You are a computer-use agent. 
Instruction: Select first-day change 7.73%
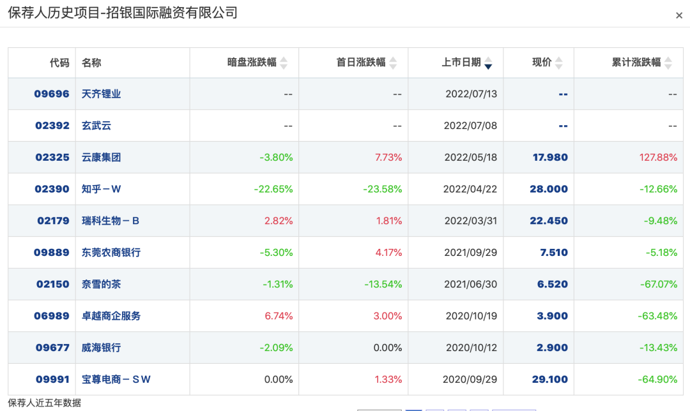[388, 158]
